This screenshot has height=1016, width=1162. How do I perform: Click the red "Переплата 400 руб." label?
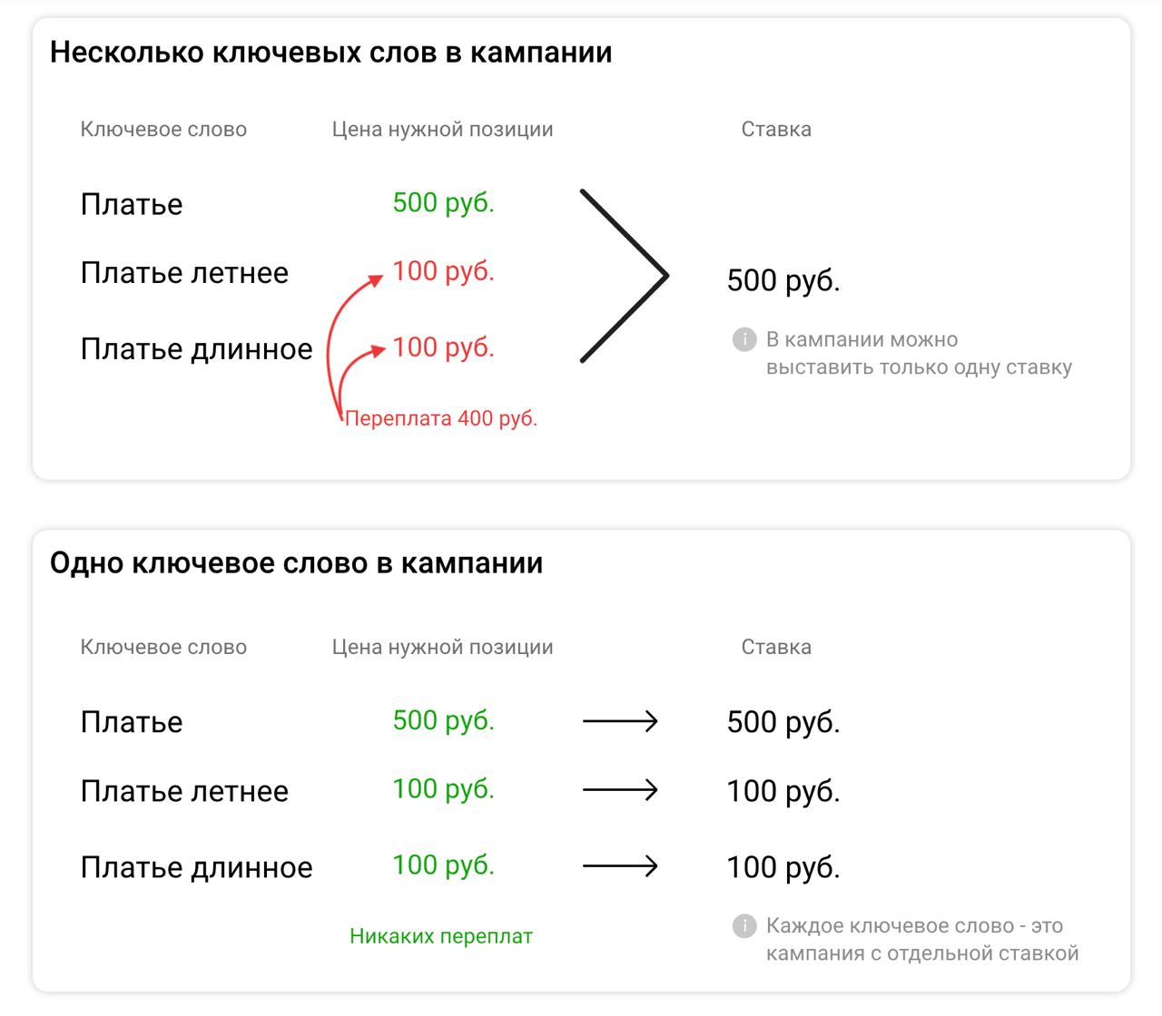tap(441, 419)
